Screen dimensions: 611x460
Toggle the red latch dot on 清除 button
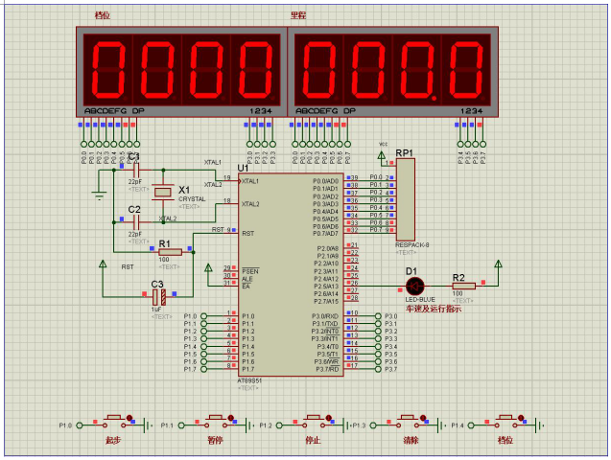coord(423,418)
